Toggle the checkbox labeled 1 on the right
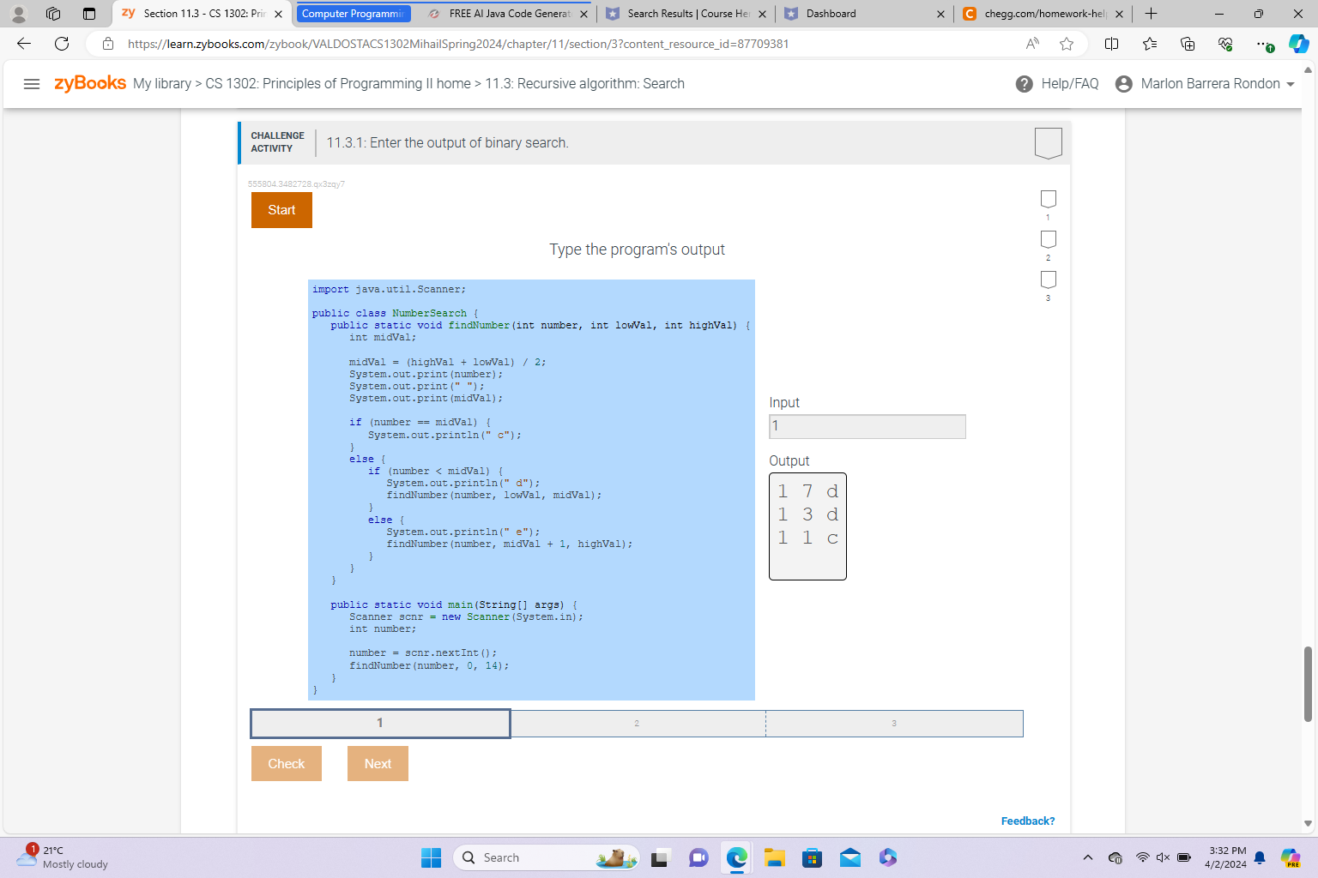This screenshot has height=878, width=1318. (1048, 198)
